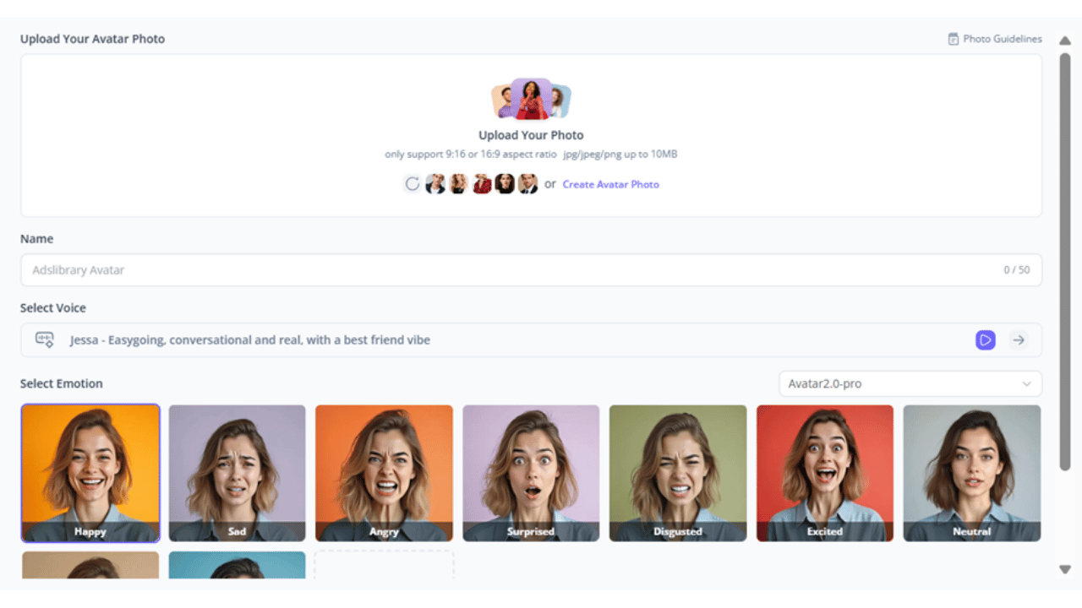Image resolution: width=1082 pixels, height=608 pixels.
Task: Open the Jessa voice selector field
Action: click(x=531, y=339)
